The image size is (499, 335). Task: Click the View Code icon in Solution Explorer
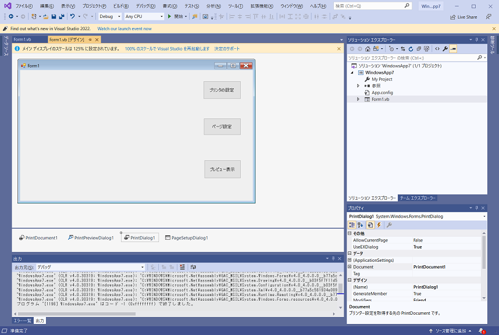coord(437,49)
